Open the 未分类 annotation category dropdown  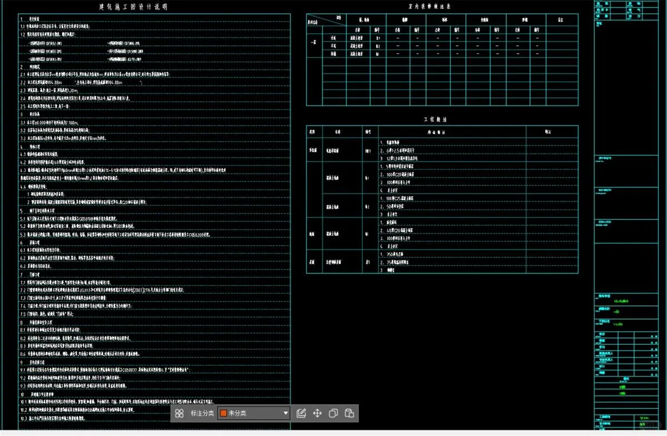pos(254,413)
